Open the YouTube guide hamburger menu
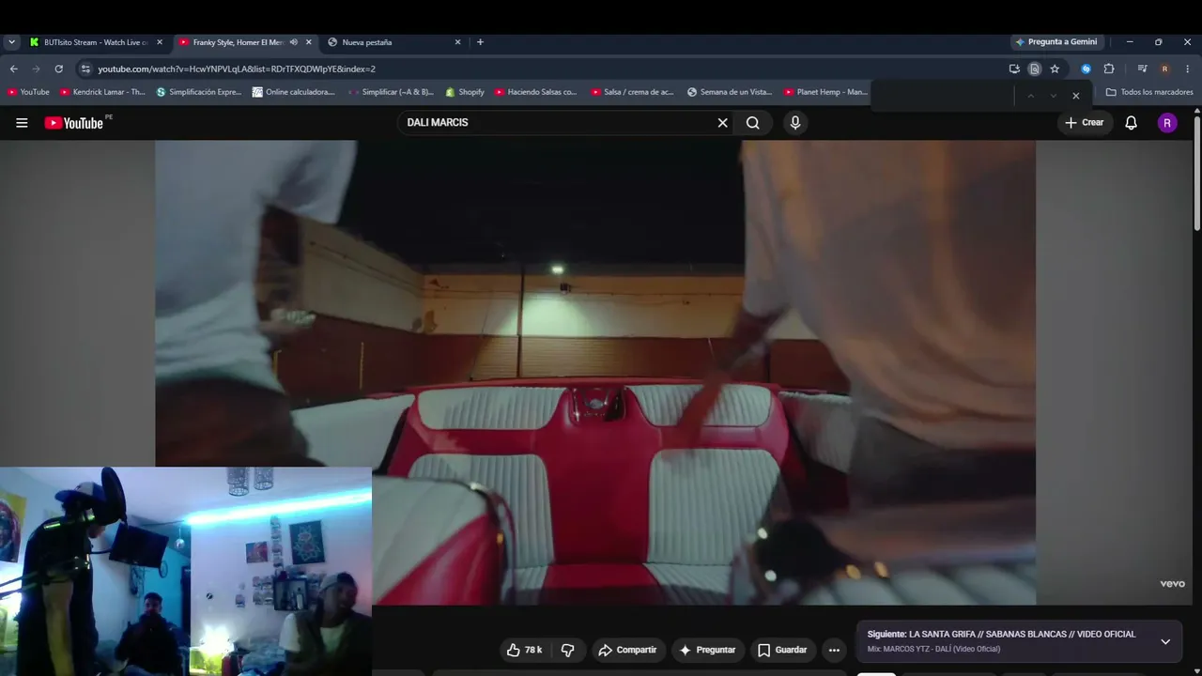 [x=22, y=123]
